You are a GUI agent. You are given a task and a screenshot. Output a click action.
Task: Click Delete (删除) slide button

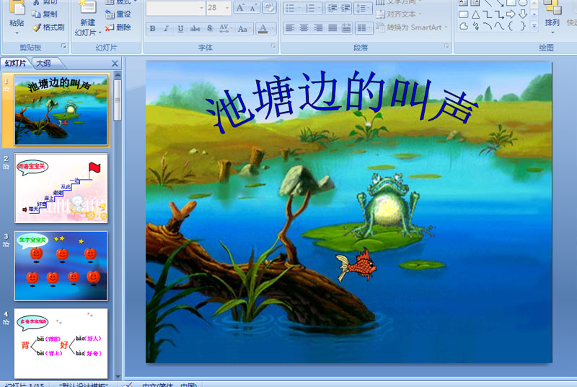(x=118, y=27)
